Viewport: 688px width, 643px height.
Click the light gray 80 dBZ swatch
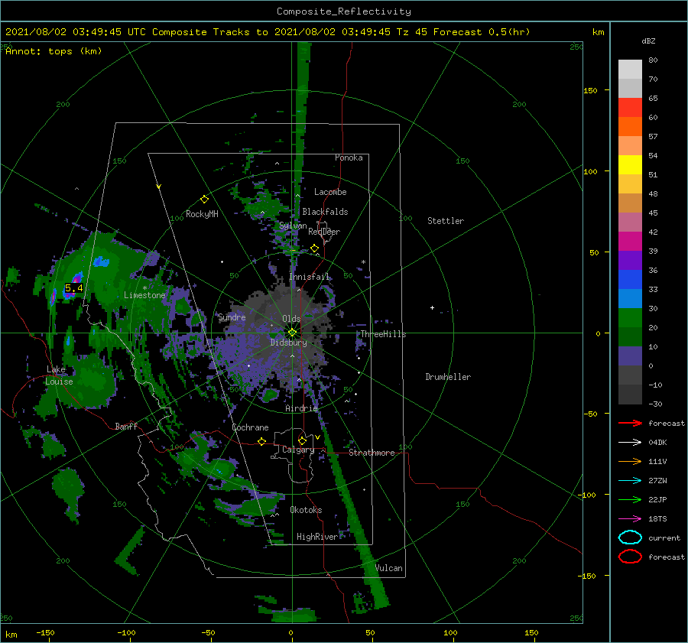(x=630, y=70)
